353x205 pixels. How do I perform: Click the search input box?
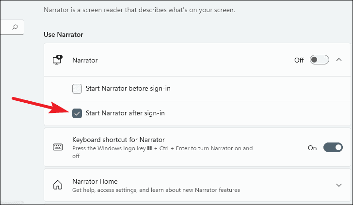coord(12,27)
